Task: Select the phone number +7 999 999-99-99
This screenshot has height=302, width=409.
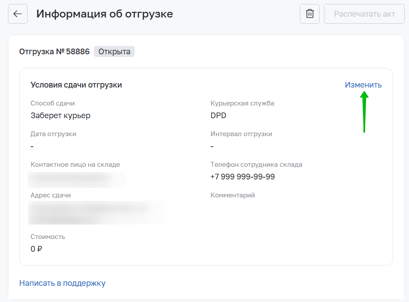Action: pos(242,177)
